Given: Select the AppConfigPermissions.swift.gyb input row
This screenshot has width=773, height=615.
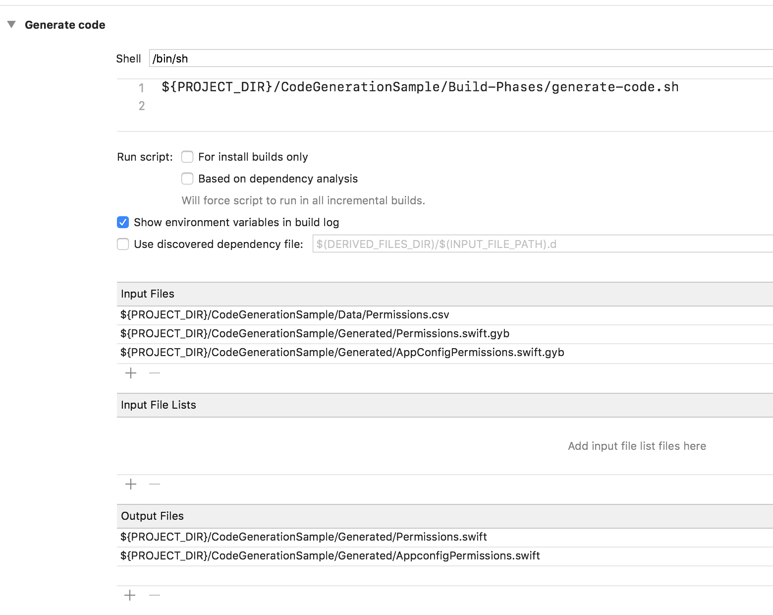Looking at the screenshot, I should [x=342, y=352].
